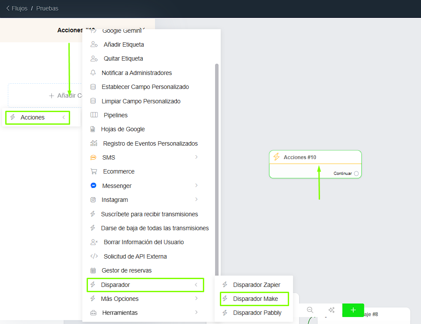Expand the Más Opciones submenu arrow
Viewport: 421px width, 324px height.
pos(196,299)
